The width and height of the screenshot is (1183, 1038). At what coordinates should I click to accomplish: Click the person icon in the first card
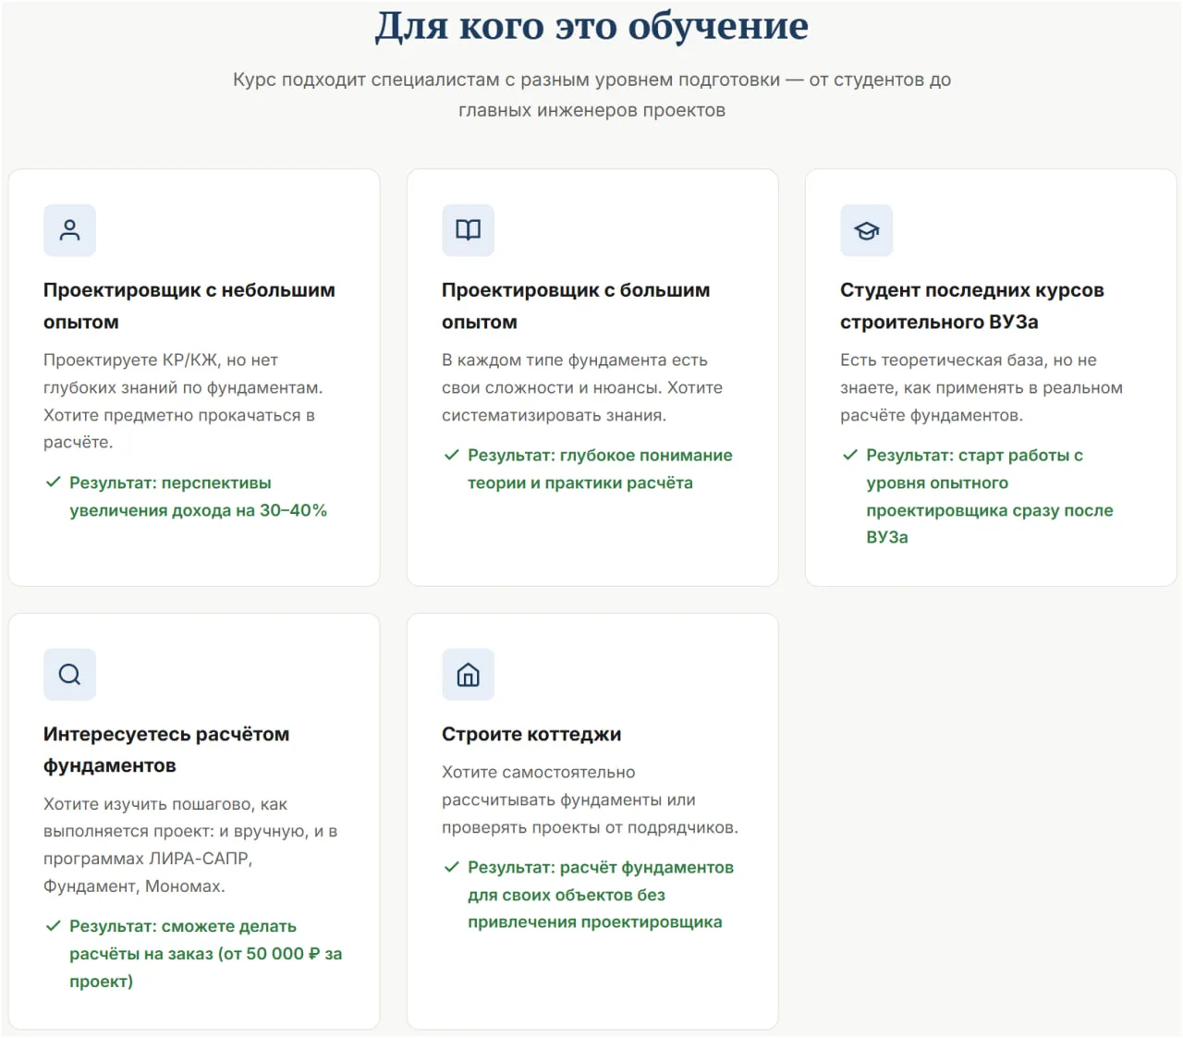coord(69,230)
